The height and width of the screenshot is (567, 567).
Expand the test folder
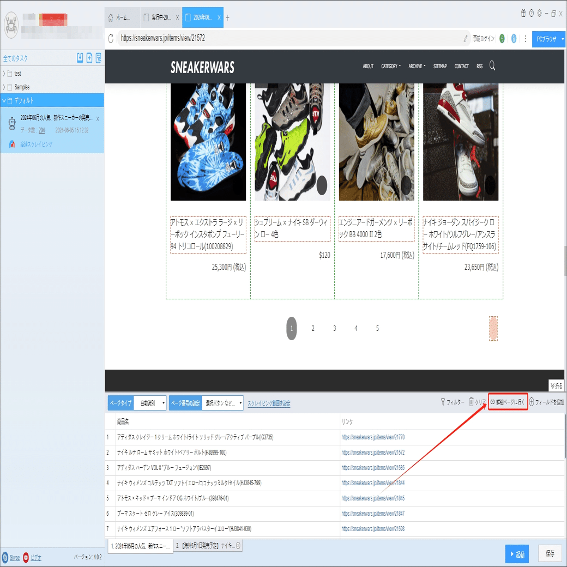(x=4, y=74)
